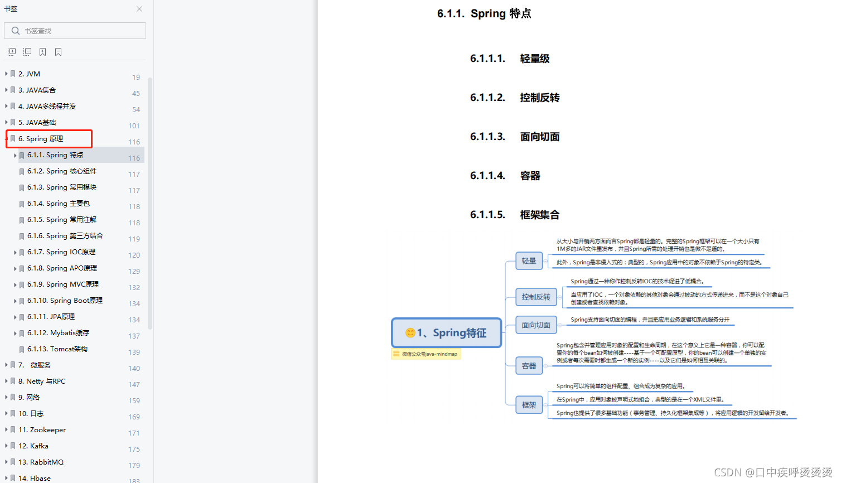Click heading 6.1.1.2. 控制反转
Image resolution: width=841 pixels, height=483 pixels.
[515, 98]
